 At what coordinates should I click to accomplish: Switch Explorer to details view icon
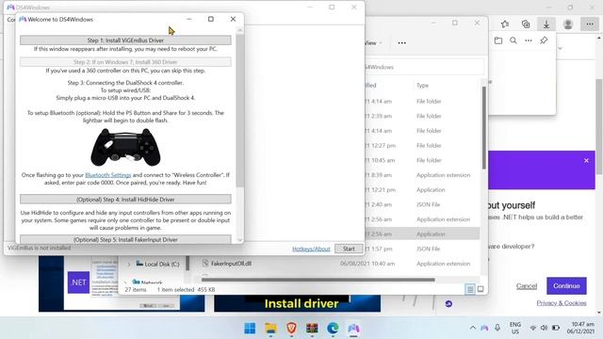(470, 289)
